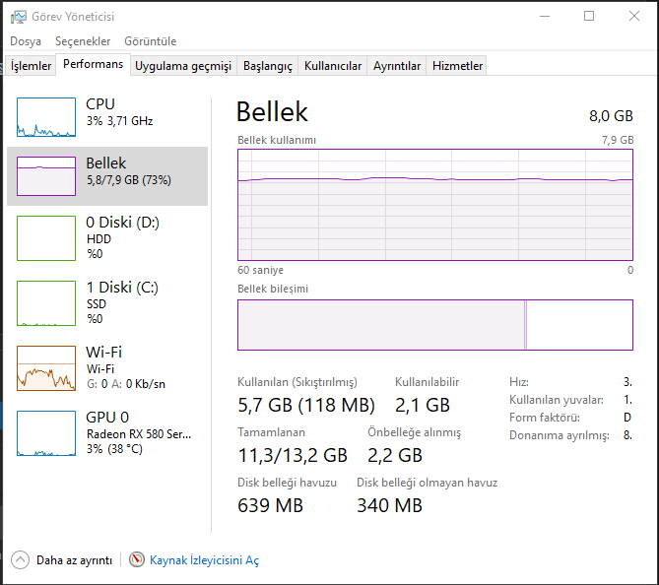
Task: Go to the Başlangıç tab
Action: pyautogui.click(x=268, y=66)
